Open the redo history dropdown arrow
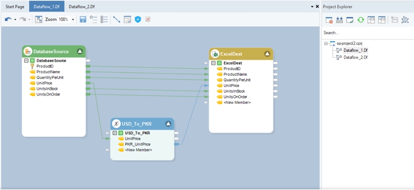Viewport: 414px width, 190px height. tap(29, 19)
